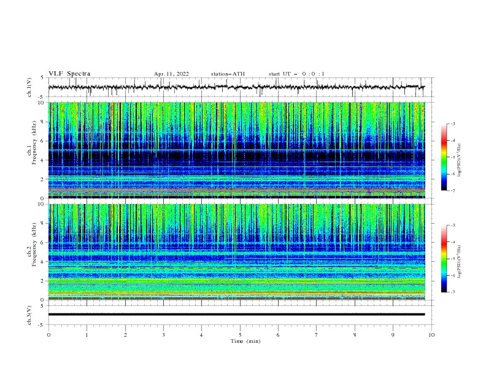Click time-axis tick label "3"
Viewport: 486px width, 376px height.
tap(164, 335)
